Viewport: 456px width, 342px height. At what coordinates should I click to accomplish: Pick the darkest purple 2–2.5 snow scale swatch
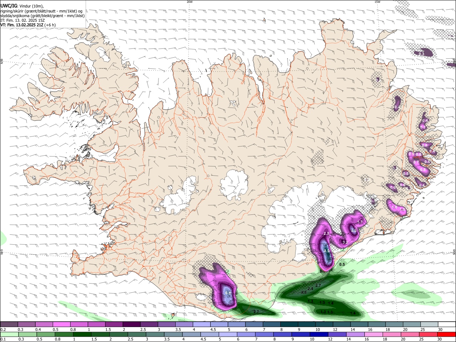click(131, 325)
